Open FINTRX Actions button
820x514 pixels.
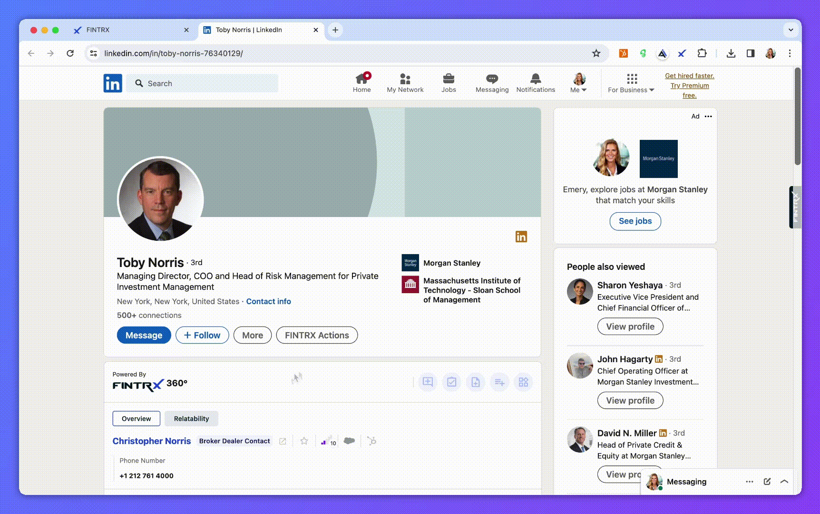[317, 335]
